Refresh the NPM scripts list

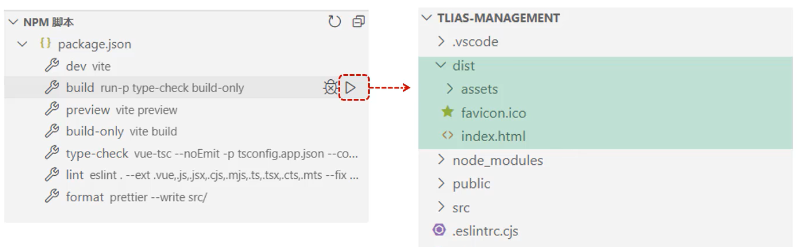(334, 22)
